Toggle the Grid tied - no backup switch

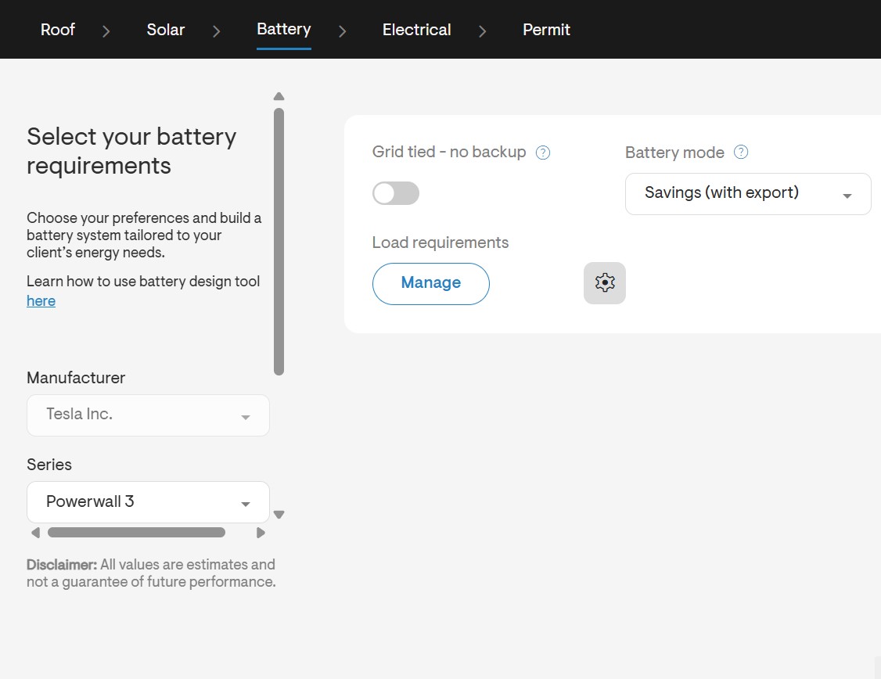click(x=396, y=193)
